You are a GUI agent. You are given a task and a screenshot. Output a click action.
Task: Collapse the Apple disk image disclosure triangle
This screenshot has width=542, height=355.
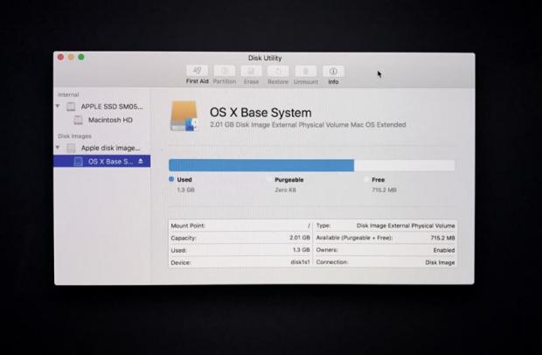click(59, 148)
